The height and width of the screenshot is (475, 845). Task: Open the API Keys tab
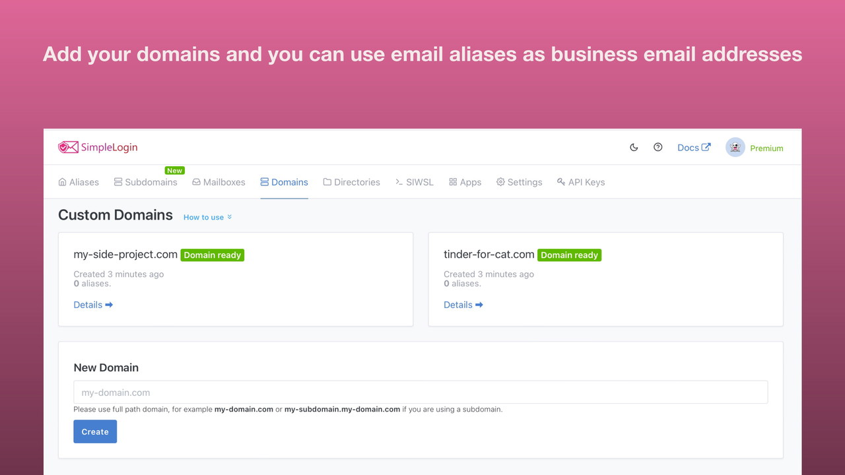click(x=580, y=182)
